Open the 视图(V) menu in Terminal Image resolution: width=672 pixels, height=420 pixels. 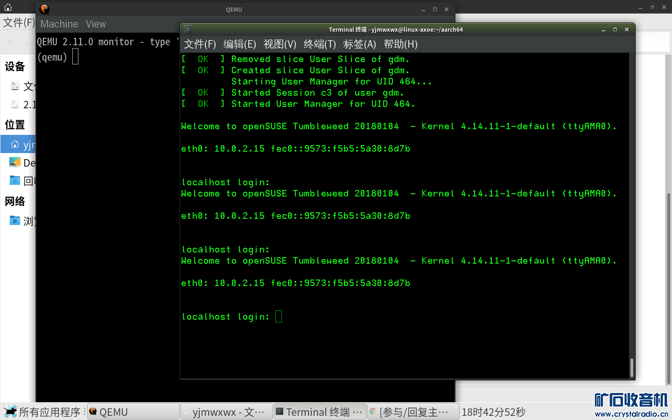(x=280, y=44)
